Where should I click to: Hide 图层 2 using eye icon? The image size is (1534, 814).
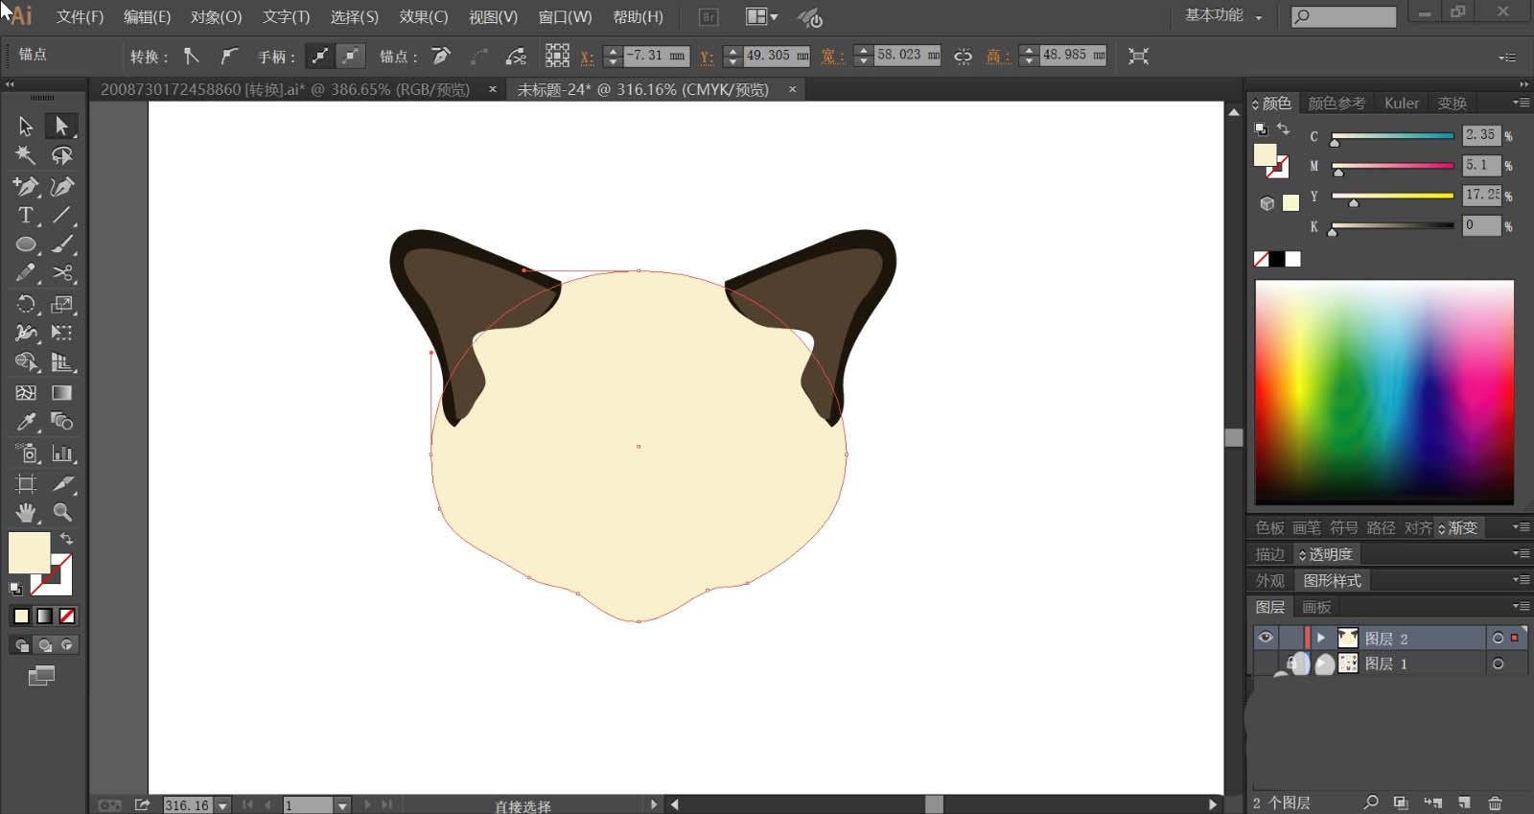1266,638
